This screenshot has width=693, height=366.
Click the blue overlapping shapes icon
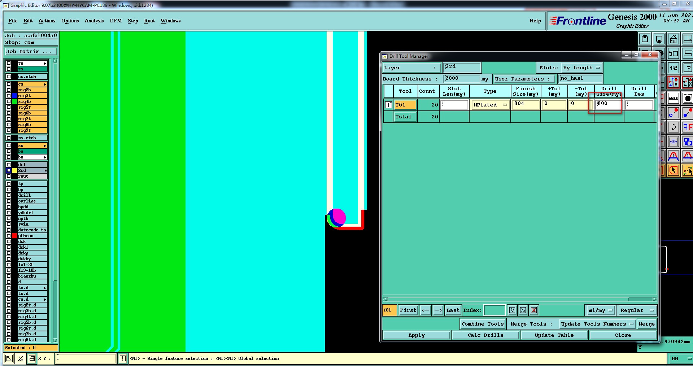point(688,141)
